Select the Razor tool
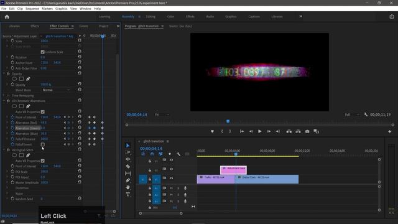This screenshot has width=398, height=224. point(127,166)
